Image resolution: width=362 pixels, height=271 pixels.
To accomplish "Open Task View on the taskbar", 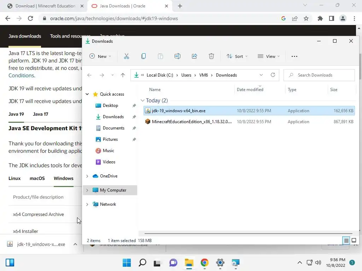I will point(157,263).
